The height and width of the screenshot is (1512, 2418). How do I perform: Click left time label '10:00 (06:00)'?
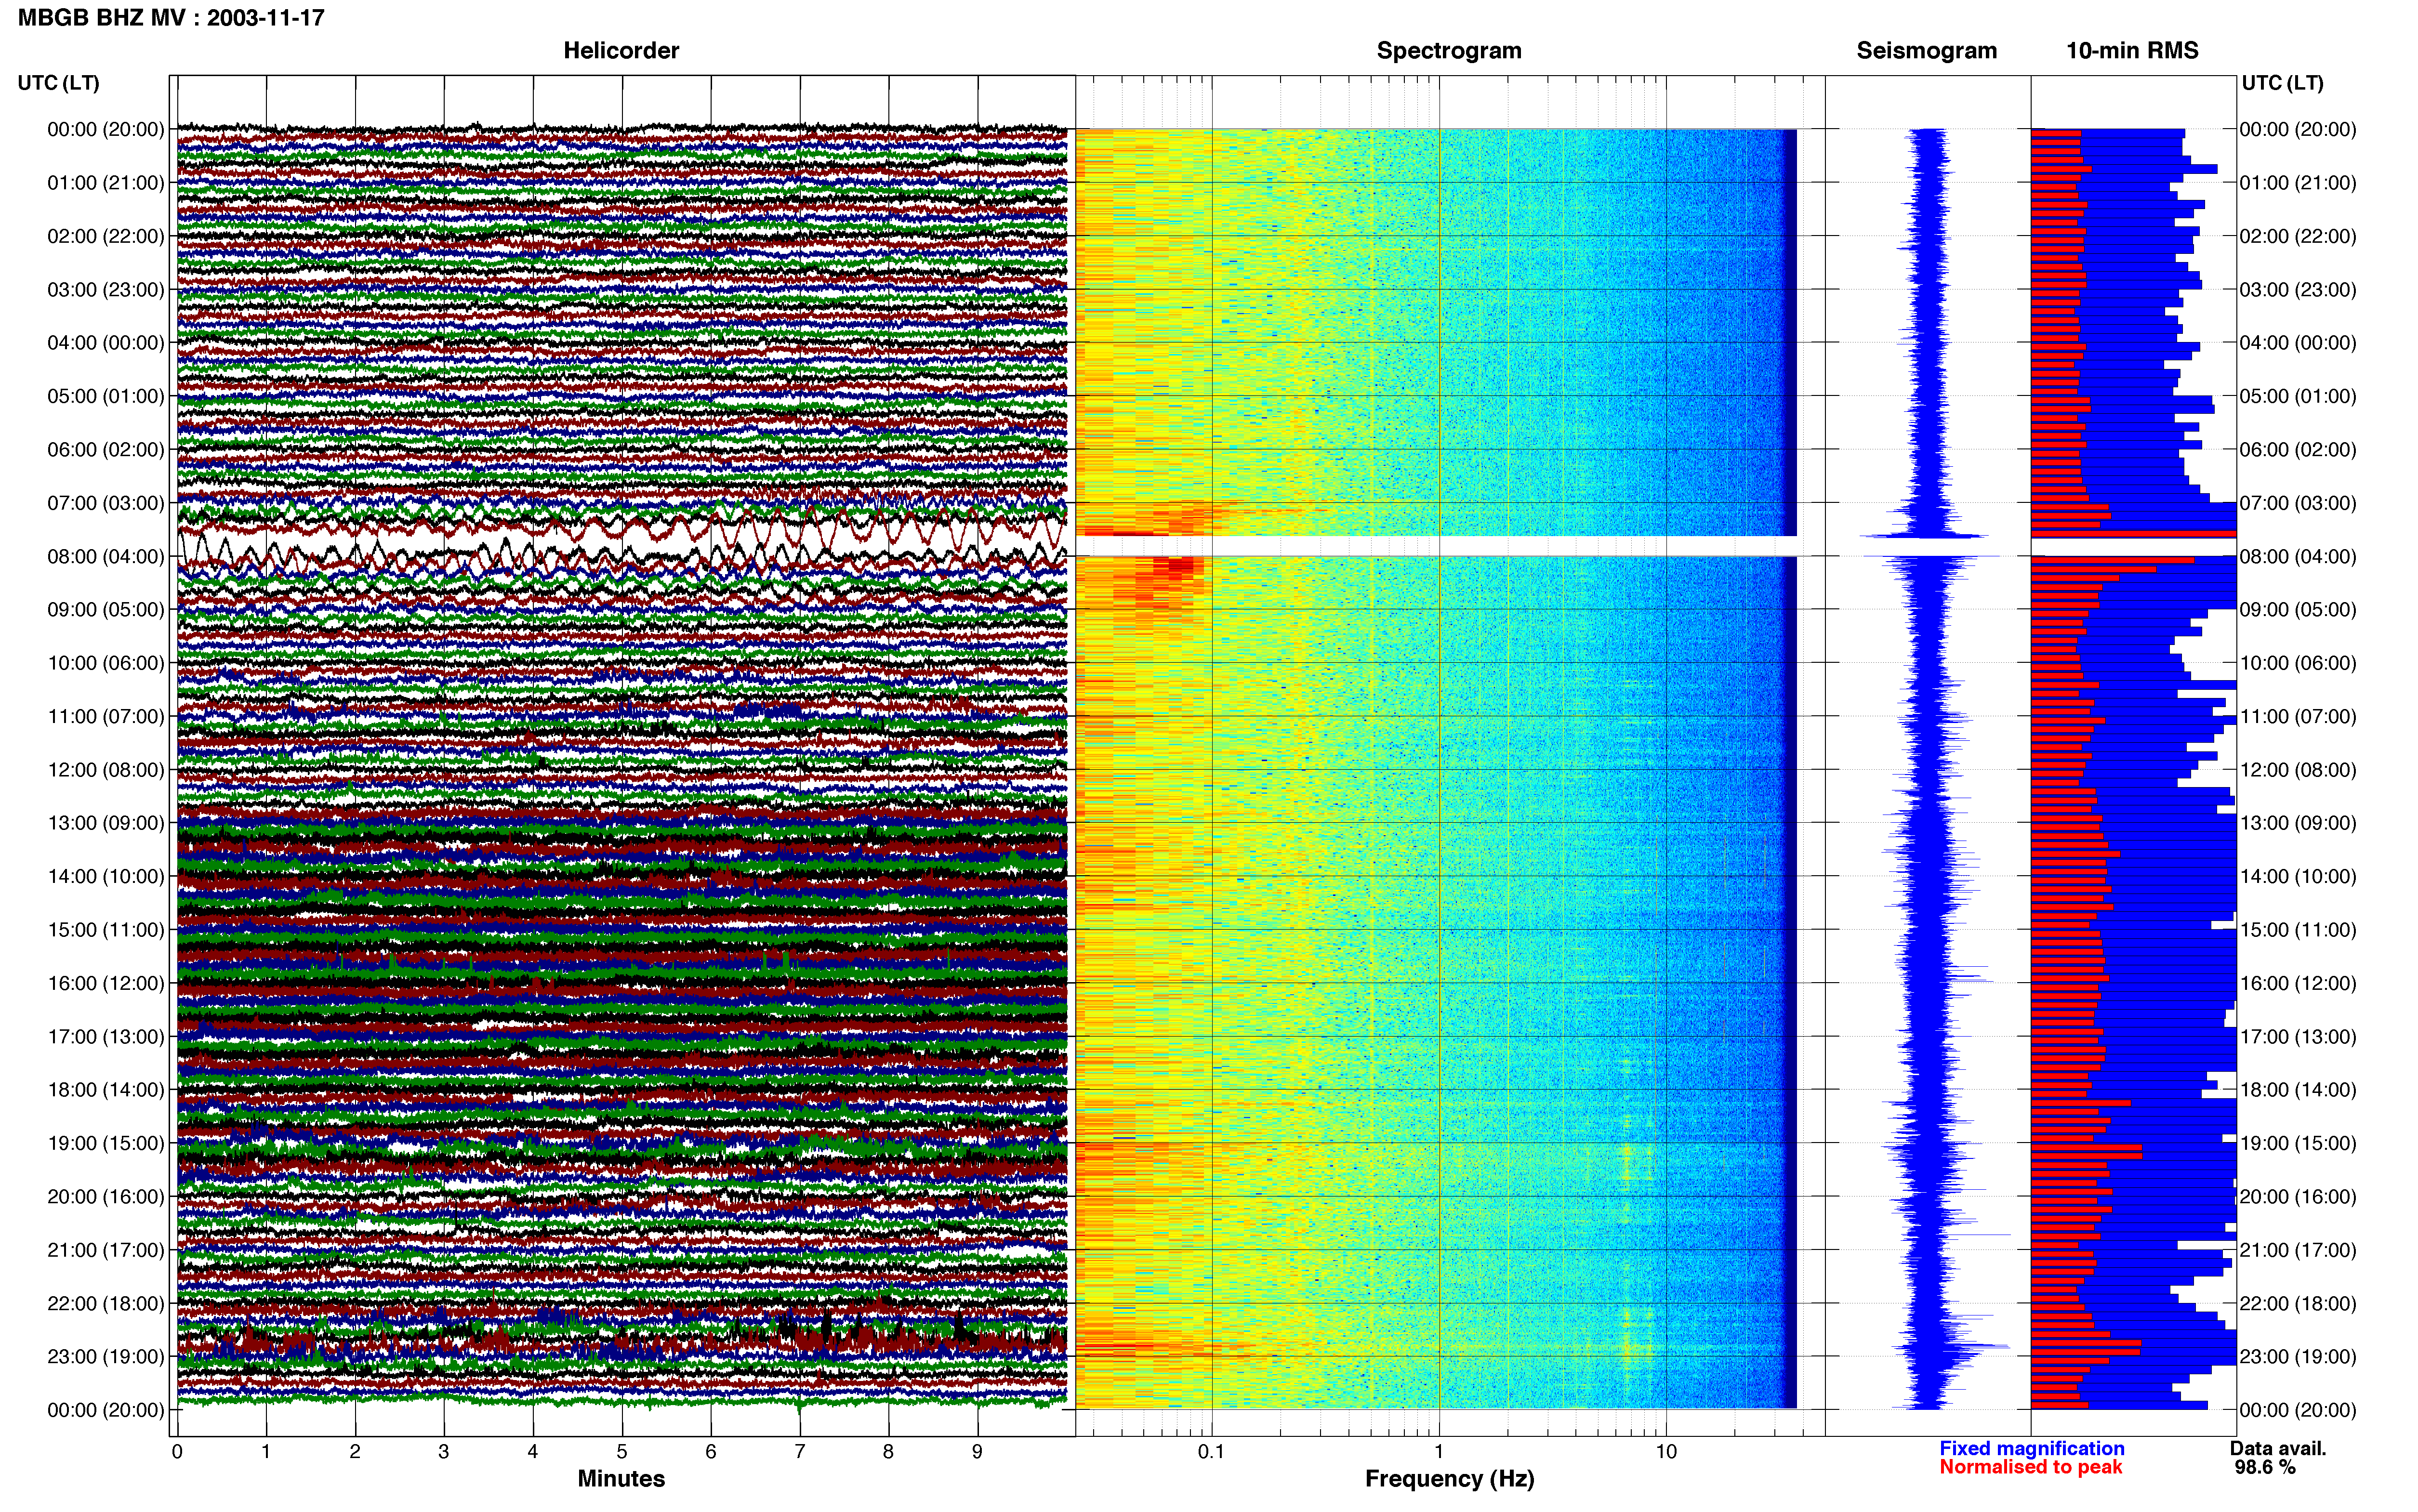[x=106, y=662]
